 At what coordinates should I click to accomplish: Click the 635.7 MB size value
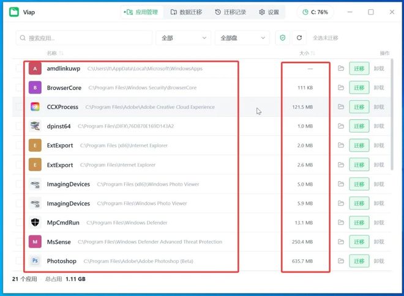click(x=302, y=261)
